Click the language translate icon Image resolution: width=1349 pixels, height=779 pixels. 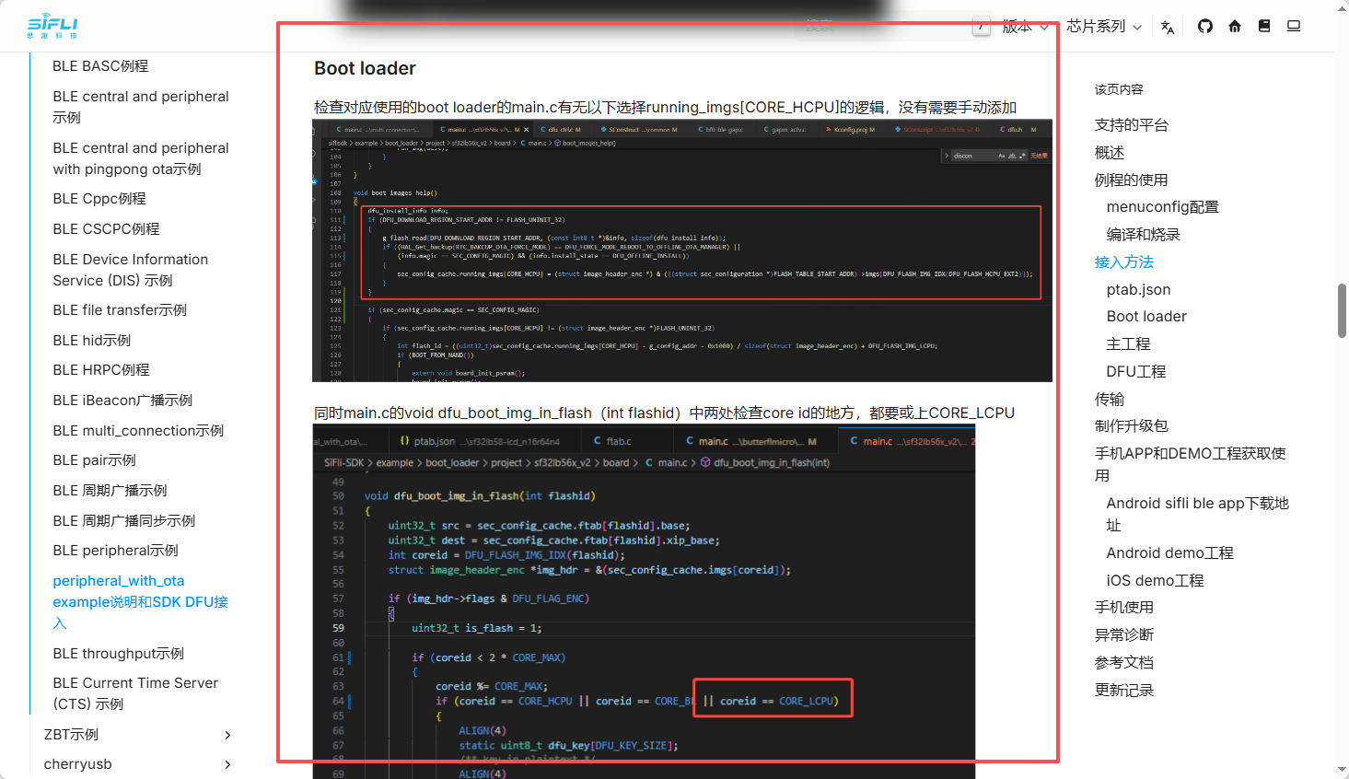1168,27
